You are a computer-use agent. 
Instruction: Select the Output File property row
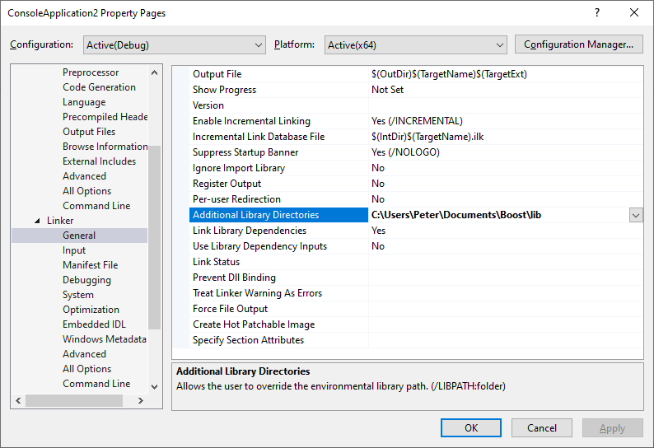point(217,74)
